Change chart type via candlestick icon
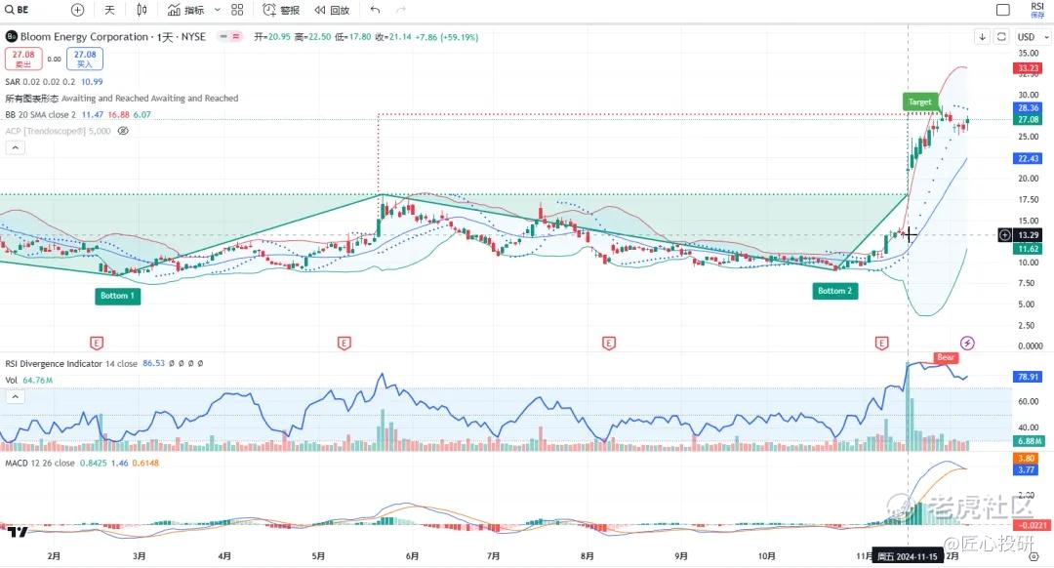The width and height of the screenshot is (1054, 568). (142, 10)
